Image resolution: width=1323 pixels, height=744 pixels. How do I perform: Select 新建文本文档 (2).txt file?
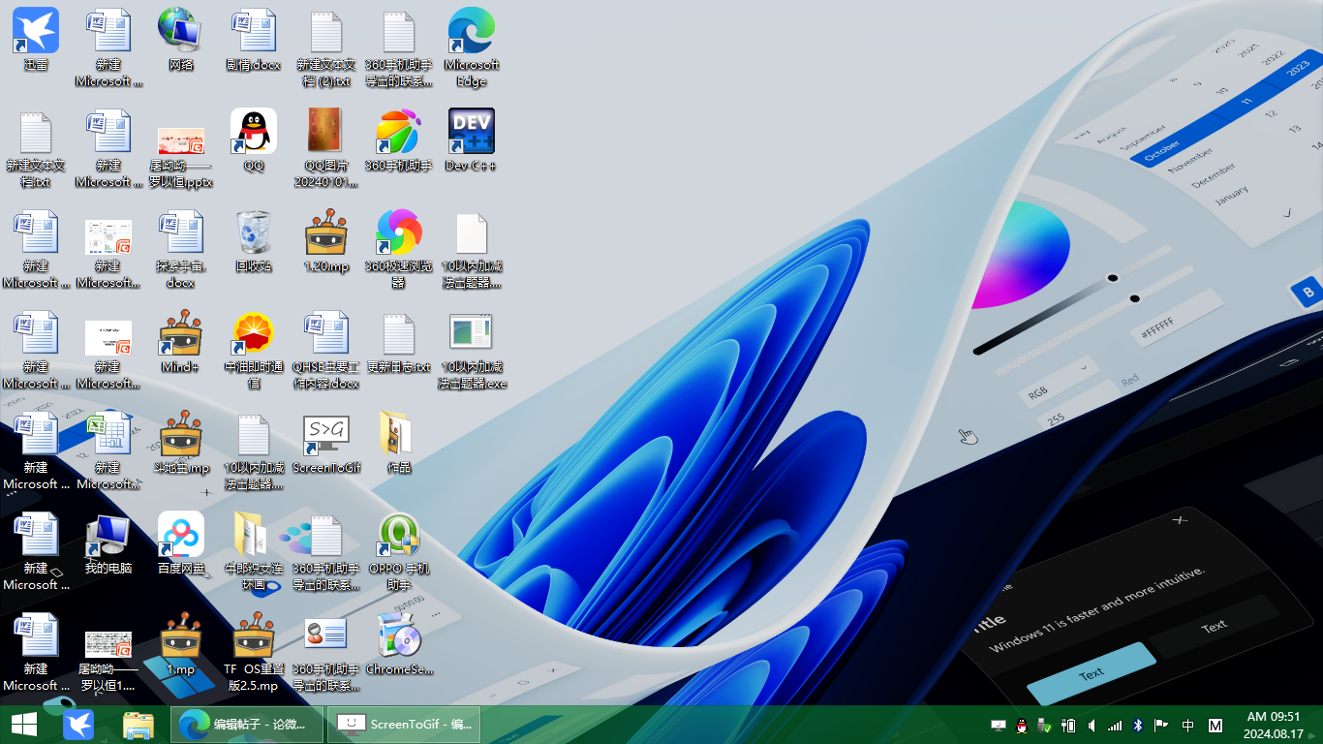point(326,48)
